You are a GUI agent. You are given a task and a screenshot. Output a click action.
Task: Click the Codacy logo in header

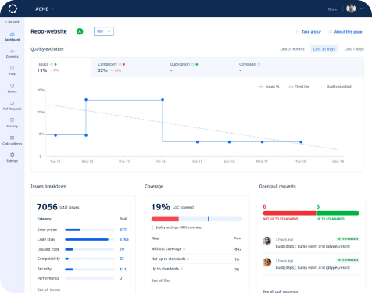coord(13,9)
